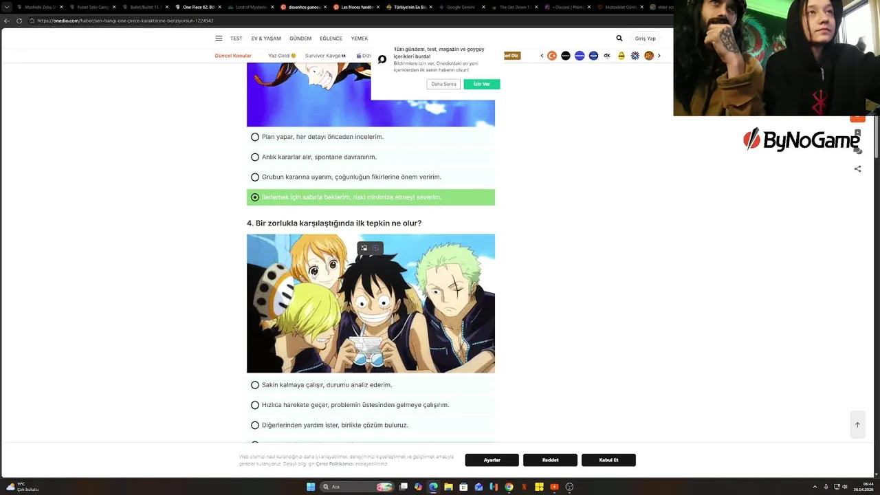Select 'Sakin kalmaya çalışır, durumu analiz ederim'
880x495 pixels.
click(371, 385)
